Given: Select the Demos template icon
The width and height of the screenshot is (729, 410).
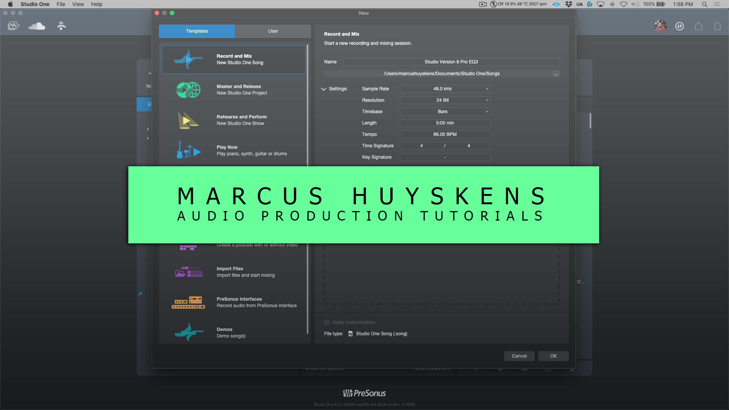Looking at the screenshot, I should [x=189, y=332].
